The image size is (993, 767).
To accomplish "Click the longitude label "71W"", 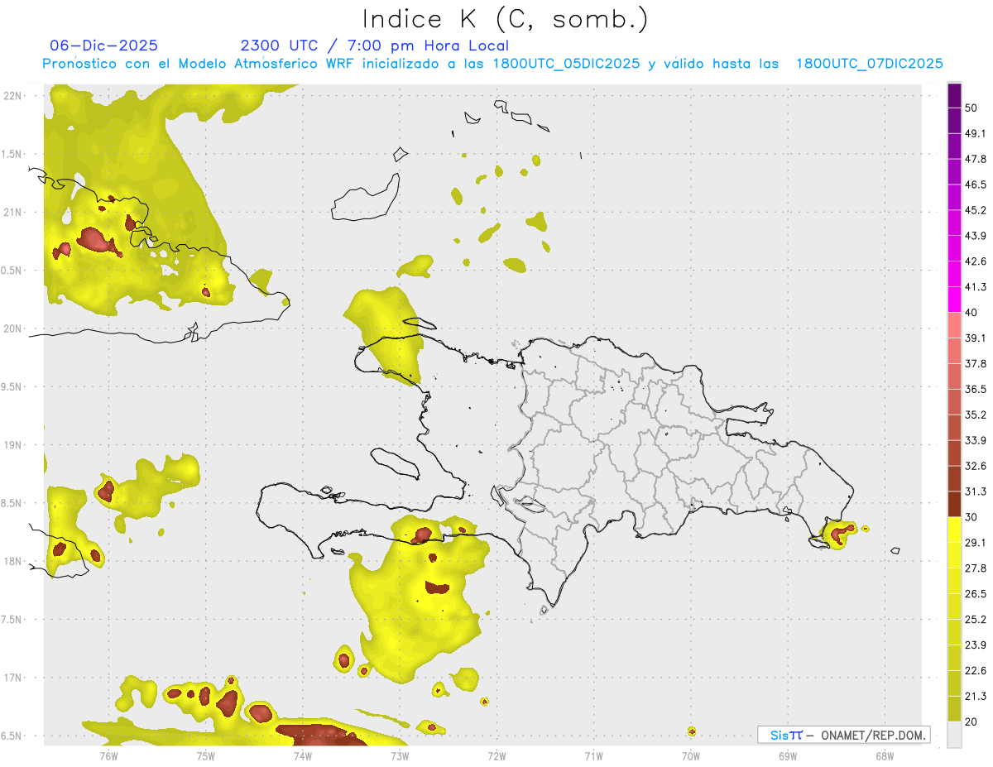I will pos(593,755).
